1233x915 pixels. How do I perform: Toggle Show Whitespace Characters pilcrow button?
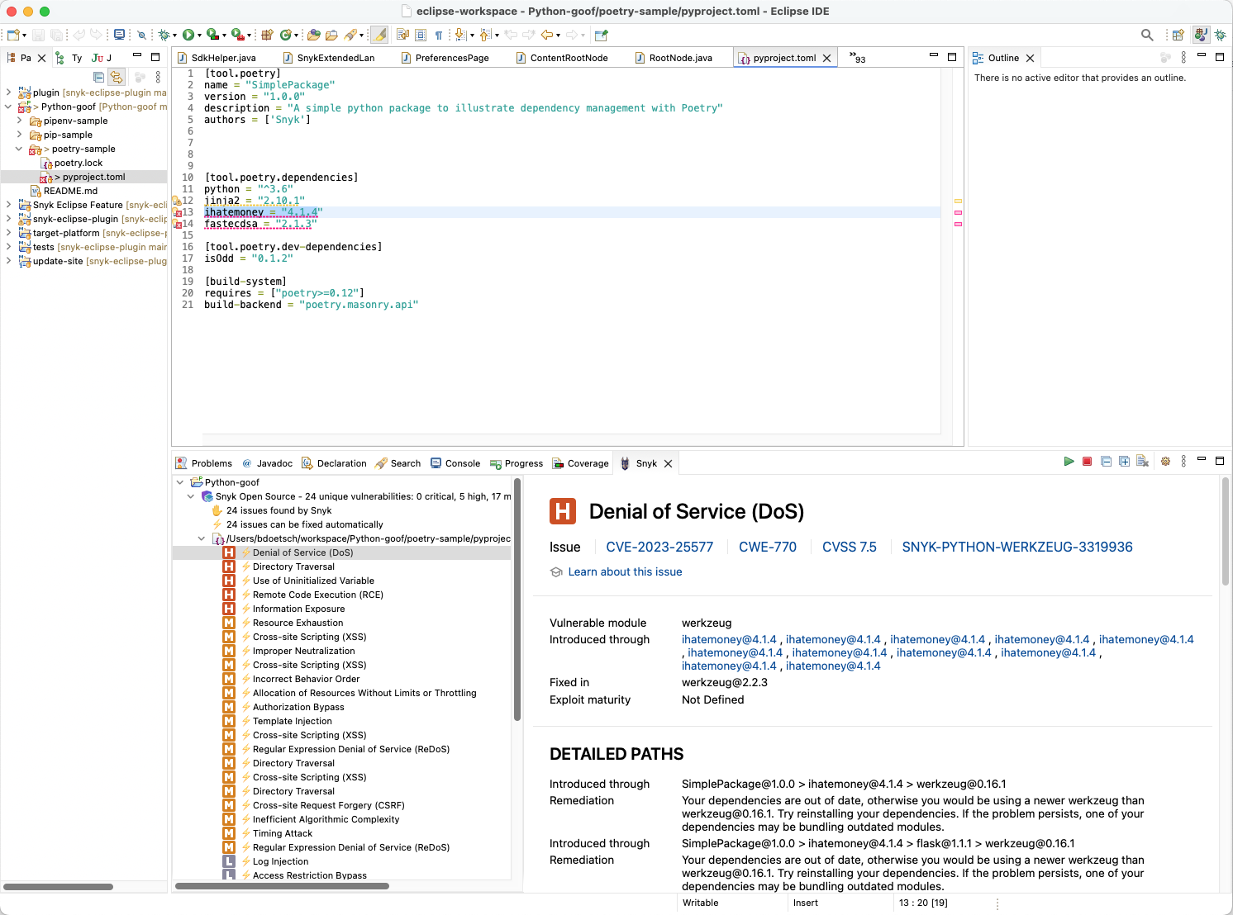[x=439, y=35]
